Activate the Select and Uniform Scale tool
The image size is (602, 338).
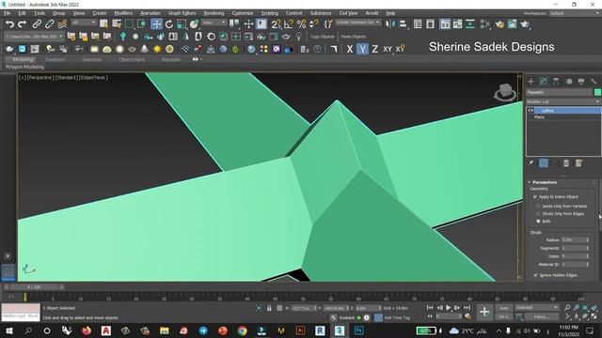tap(182, 24)
